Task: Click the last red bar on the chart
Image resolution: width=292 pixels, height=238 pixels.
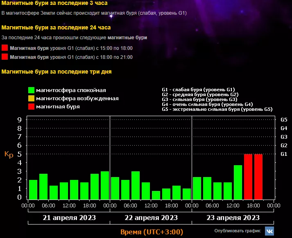Action: (258, 176)
